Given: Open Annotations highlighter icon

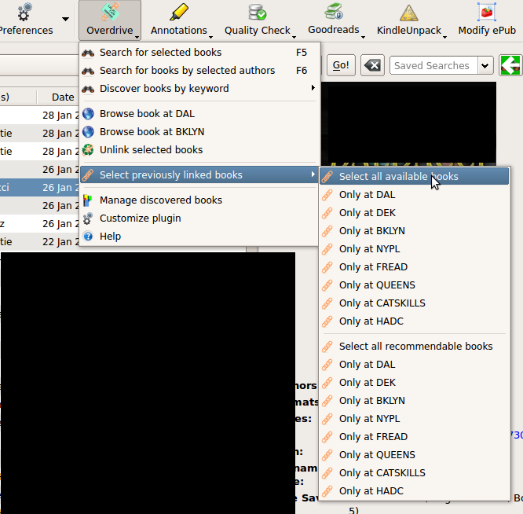Looking at the screenshot, I should pyautogui.click(x=179, y=13).
